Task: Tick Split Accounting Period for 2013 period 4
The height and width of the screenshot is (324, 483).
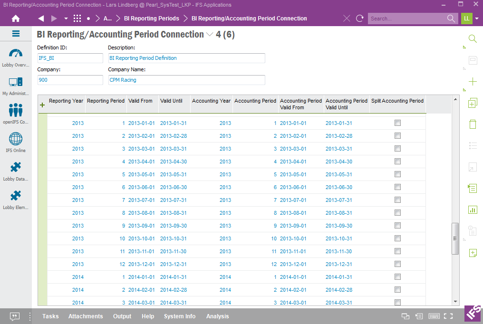Action: pos(398,162)
